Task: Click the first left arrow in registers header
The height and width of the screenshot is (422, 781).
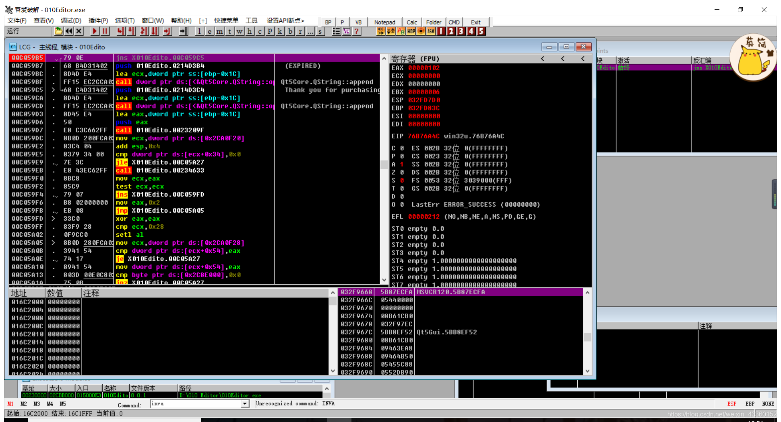Action: point(543,59)
